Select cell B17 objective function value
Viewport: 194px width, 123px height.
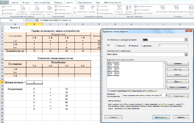tap(34, 82)
